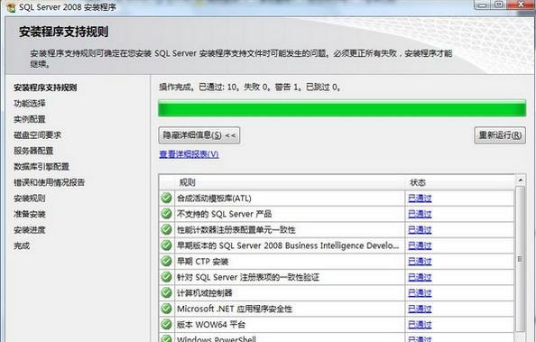536x342 pixels.
Task: Open 已通过 link for 不支持的 SQL Server 产品
Action: [x=420, y=214]
